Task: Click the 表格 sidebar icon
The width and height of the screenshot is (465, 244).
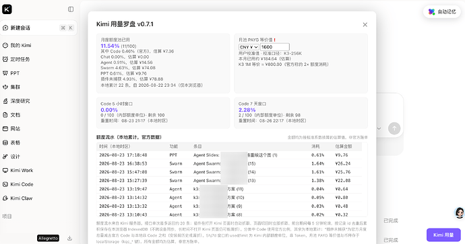Action: [5, 143]
